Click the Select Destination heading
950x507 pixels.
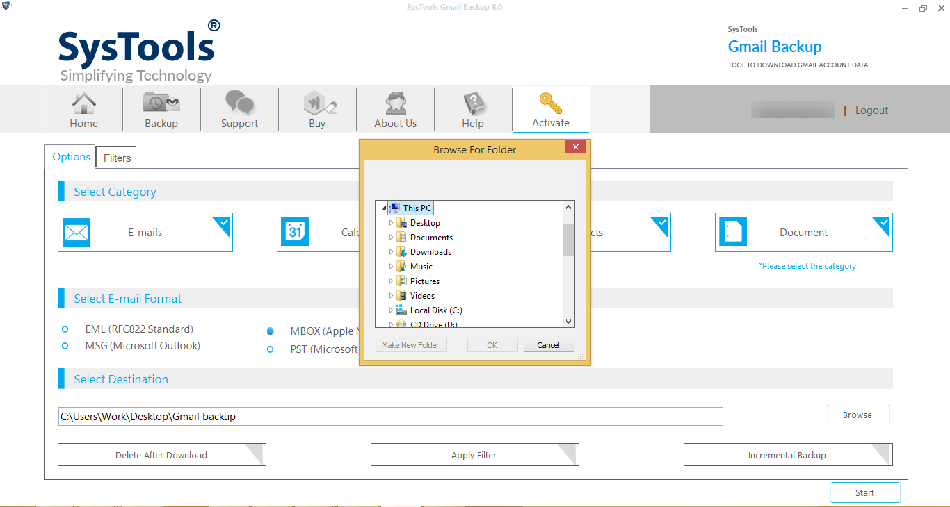[121, 379]
